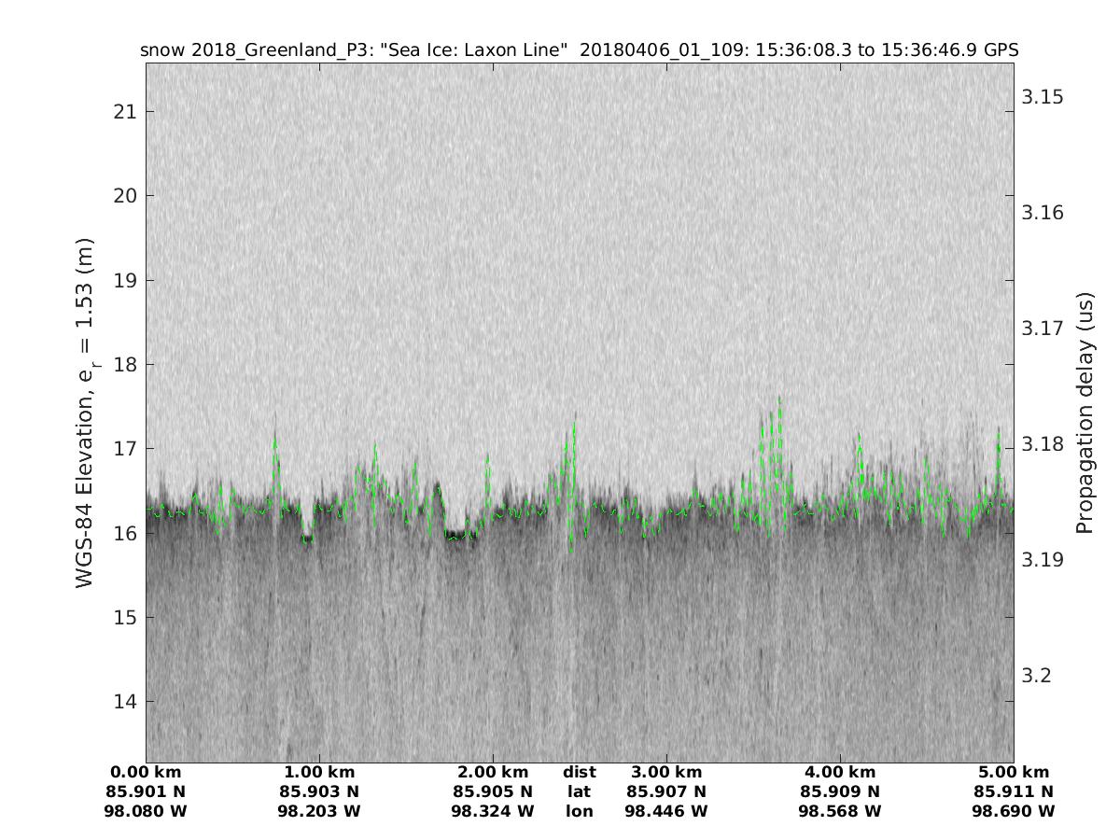The width and height of the screenshot is (1120, 840).
Task: Select the "85.907 N" latitude label
Action: point(666,792)
